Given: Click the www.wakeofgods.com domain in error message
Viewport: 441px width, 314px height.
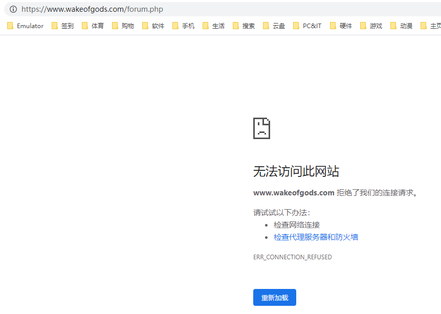Looking at the screenshot, I should [294, 193].
